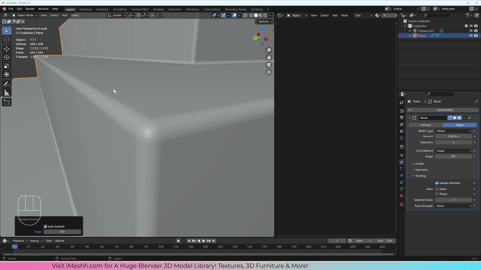The height and width of the screenshot is (270, 481).
Task: Select the Measure tool
Action: [x=7, y=93]
